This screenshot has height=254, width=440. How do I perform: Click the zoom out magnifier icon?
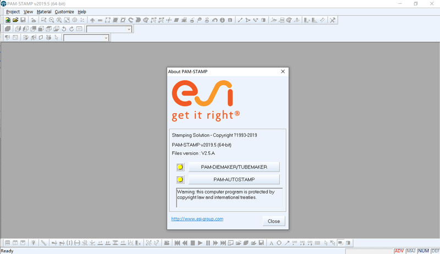coord(52,20)
